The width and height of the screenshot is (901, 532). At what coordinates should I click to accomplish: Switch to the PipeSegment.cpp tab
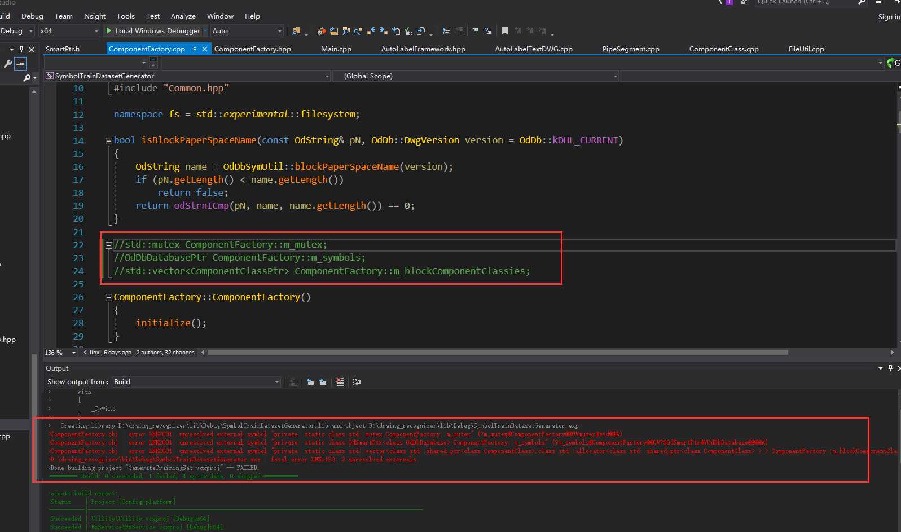tap(631, 49)
